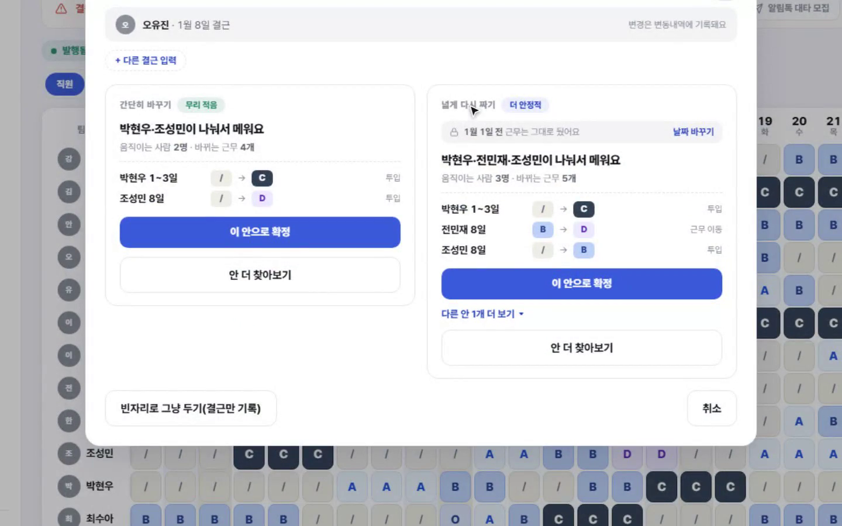
Task: Select the 유 staff avatar in background list
Action: [x=68, y=290]
